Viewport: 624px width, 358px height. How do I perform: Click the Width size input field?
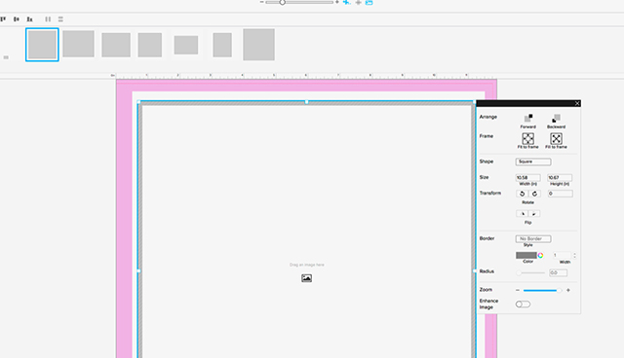[528, 177]
